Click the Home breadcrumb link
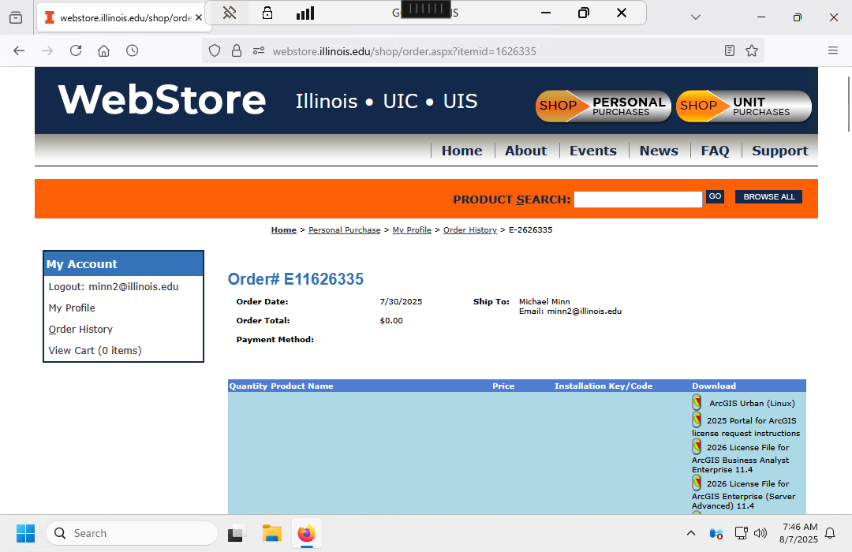852x552 pixels. [x=284, y=229]
